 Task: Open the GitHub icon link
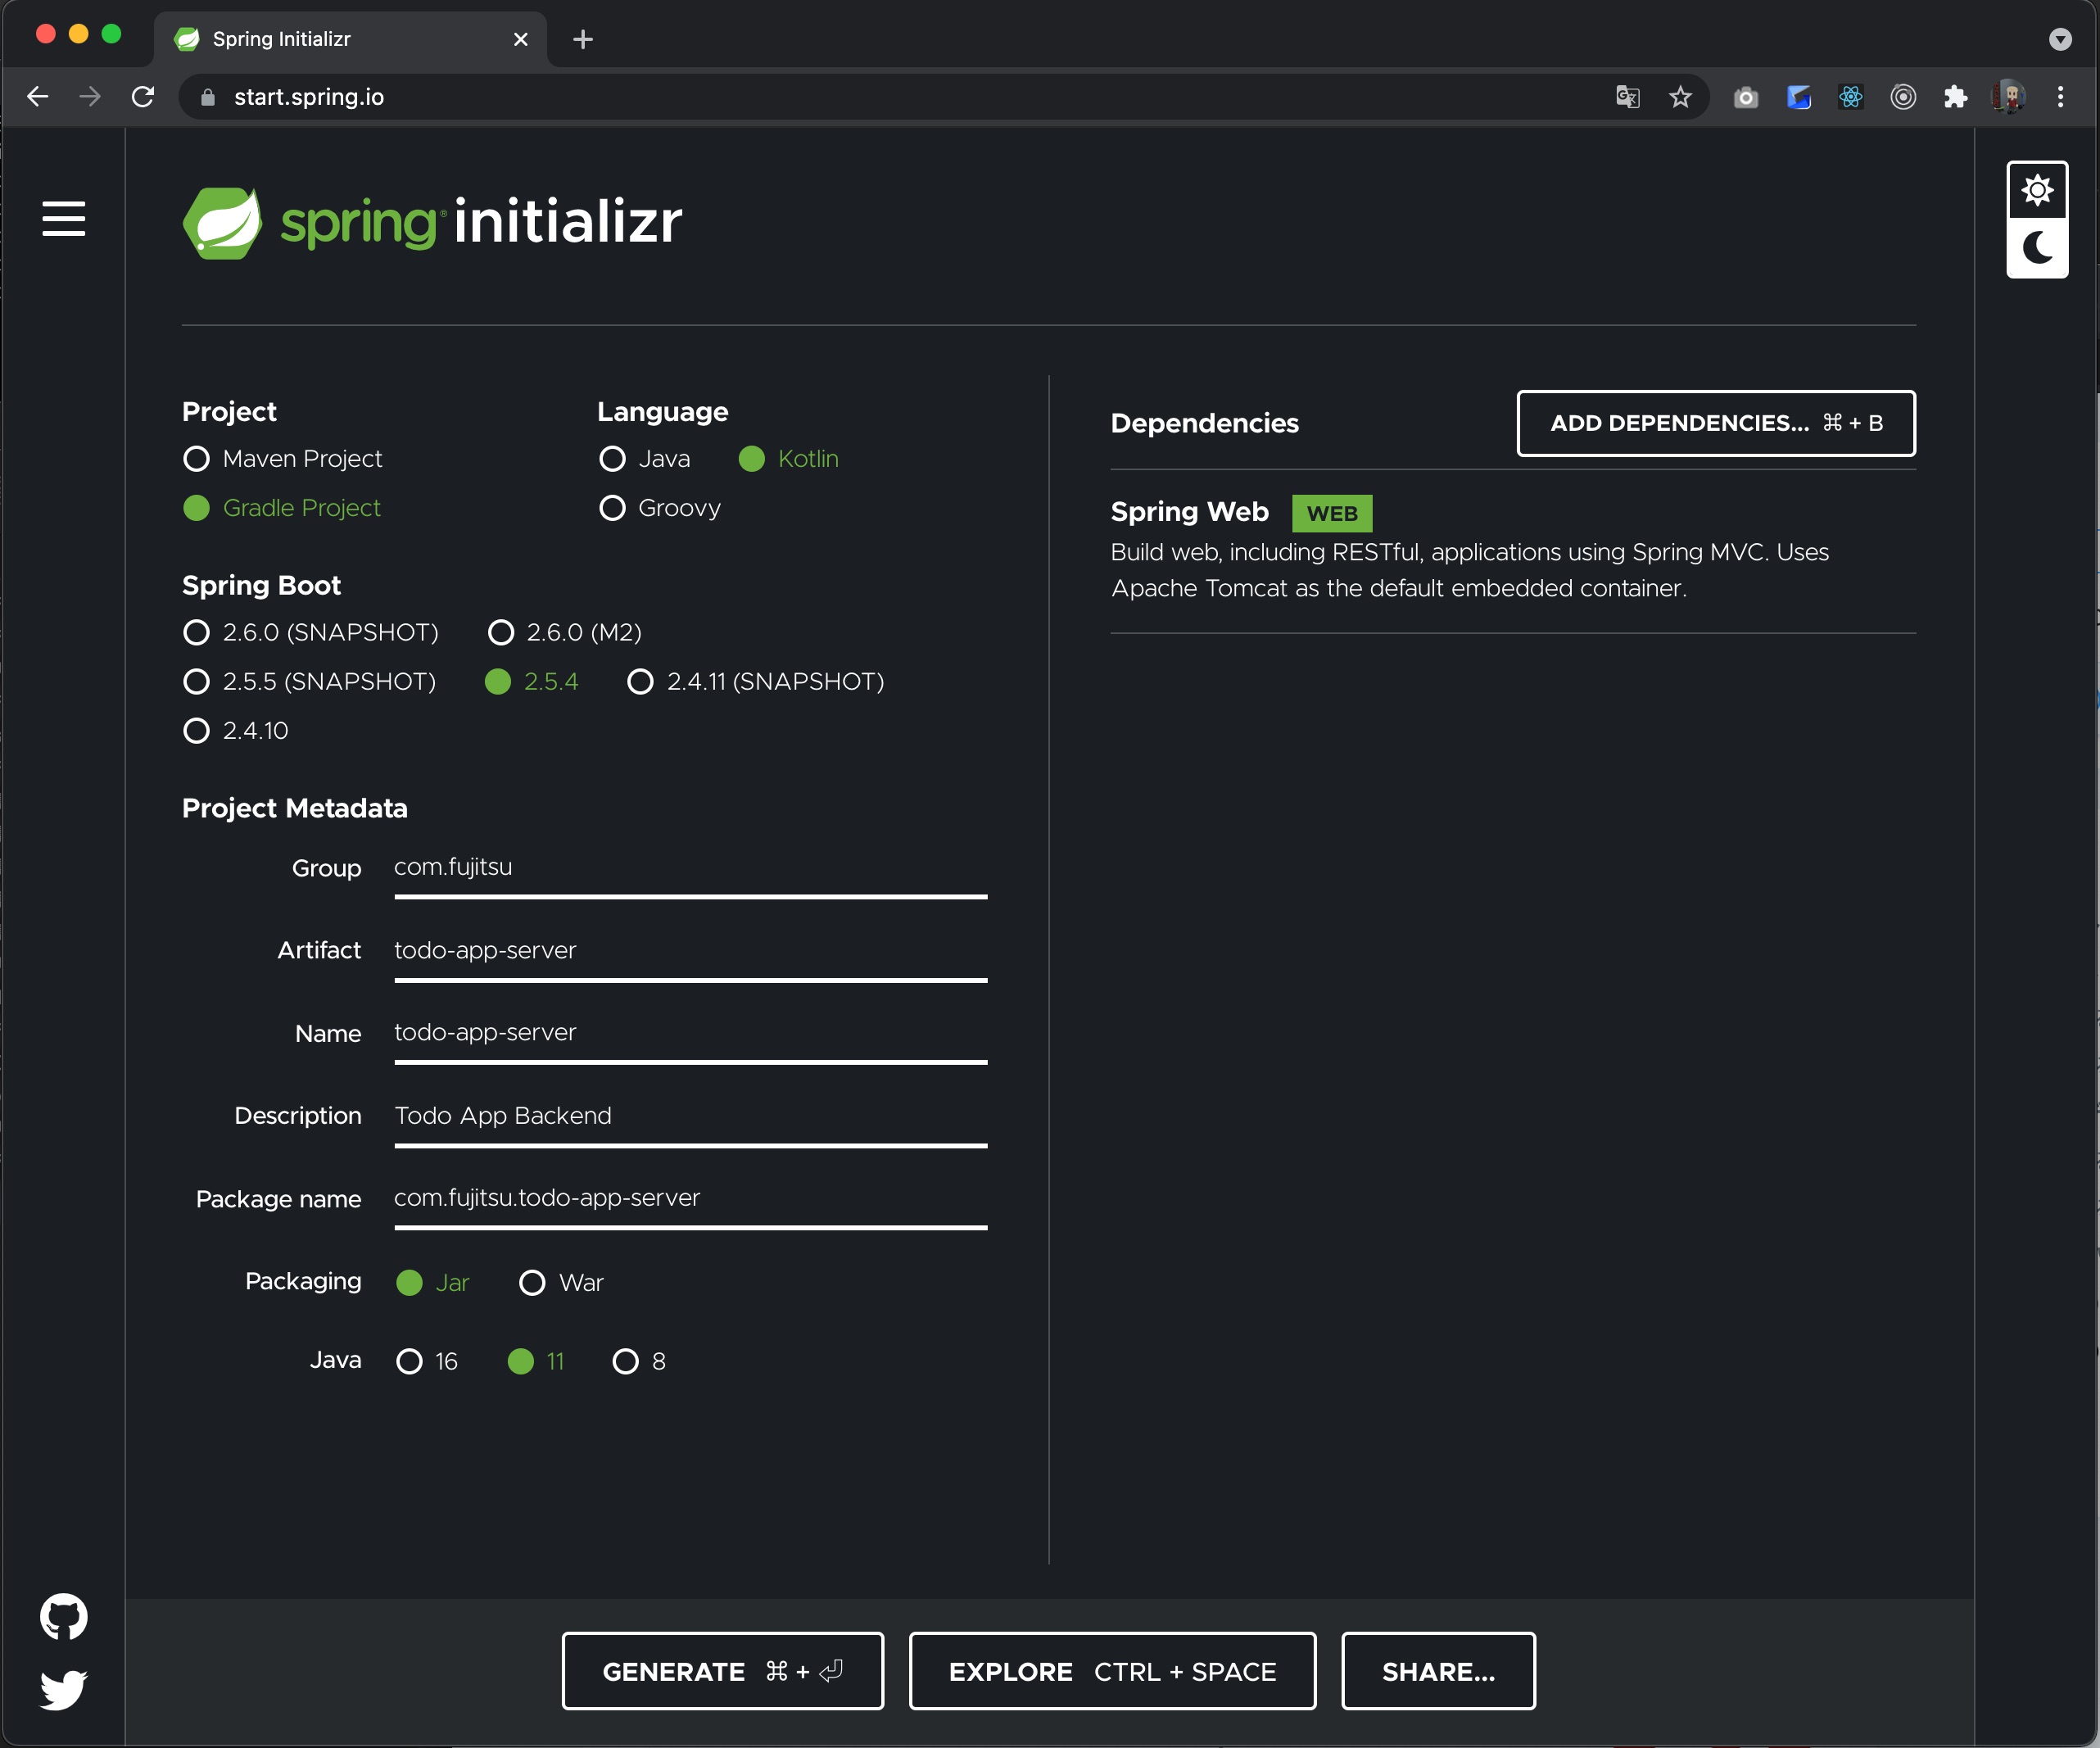tap(64, 1617)
